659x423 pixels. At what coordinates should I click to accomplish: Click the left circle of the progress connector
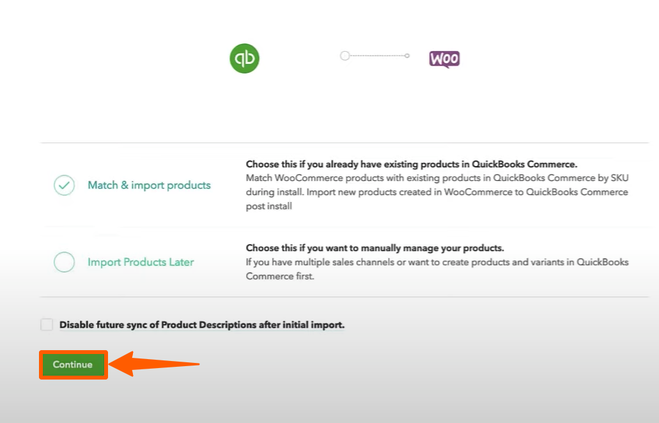click(x=345, y=56)
